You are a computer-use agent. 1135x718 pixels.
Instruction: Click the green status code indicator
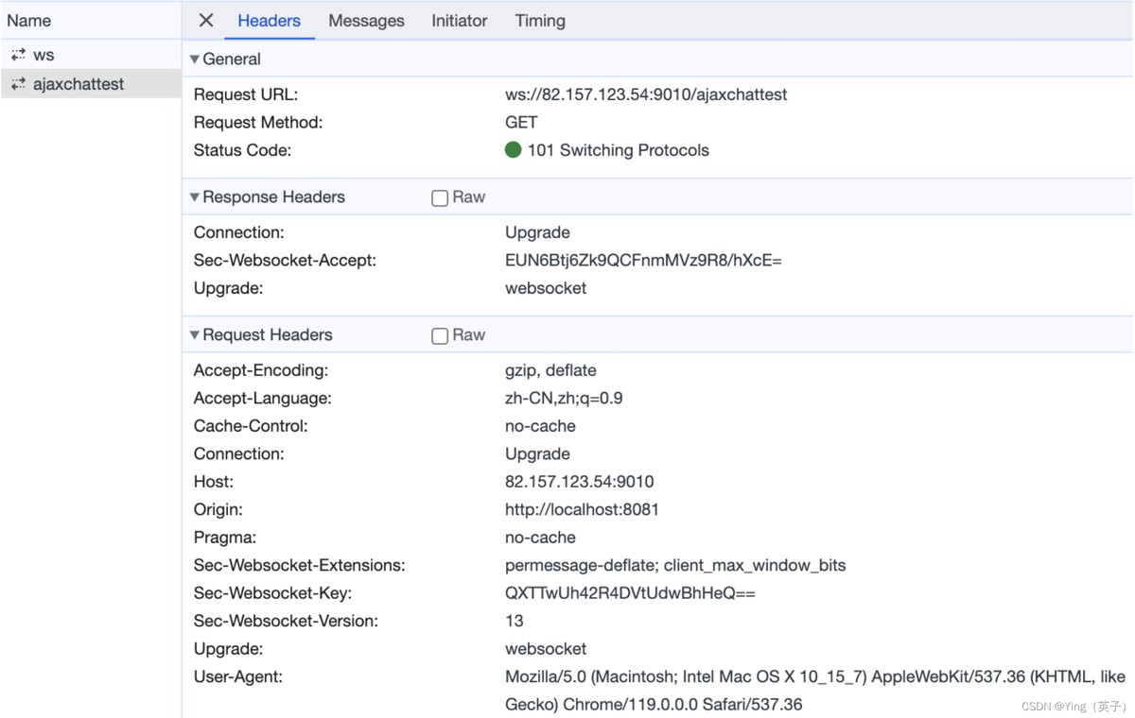[514, 150]
